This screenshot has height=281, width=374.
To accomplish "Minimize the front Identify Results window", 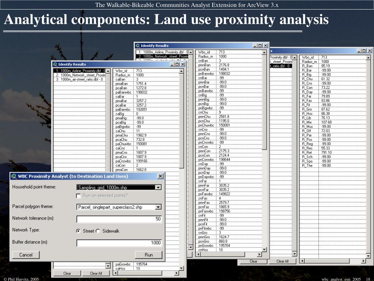I will pyautogui.click(x=172, y=64).
